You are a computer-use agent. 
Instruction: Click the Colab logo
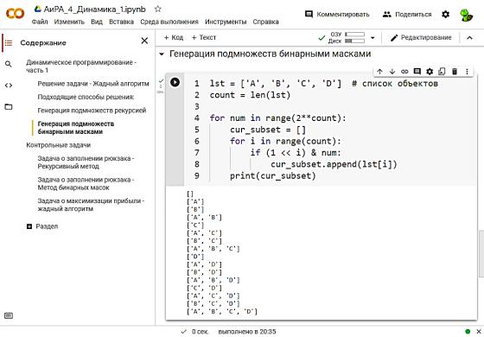pos(15,14)
